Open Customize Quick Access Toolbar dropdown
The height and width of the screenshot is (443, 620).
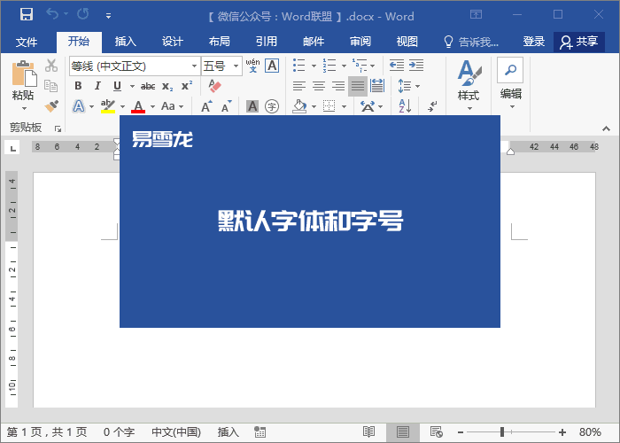108,16
